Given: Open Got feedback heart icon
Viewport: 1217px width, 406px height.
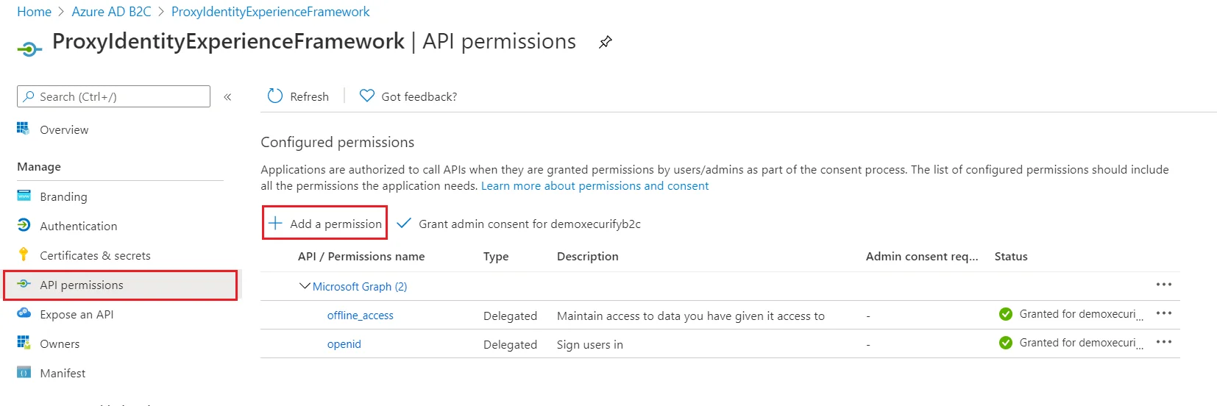Looking at the screenshot, I should pyautogui.click(x=366, y=96).
